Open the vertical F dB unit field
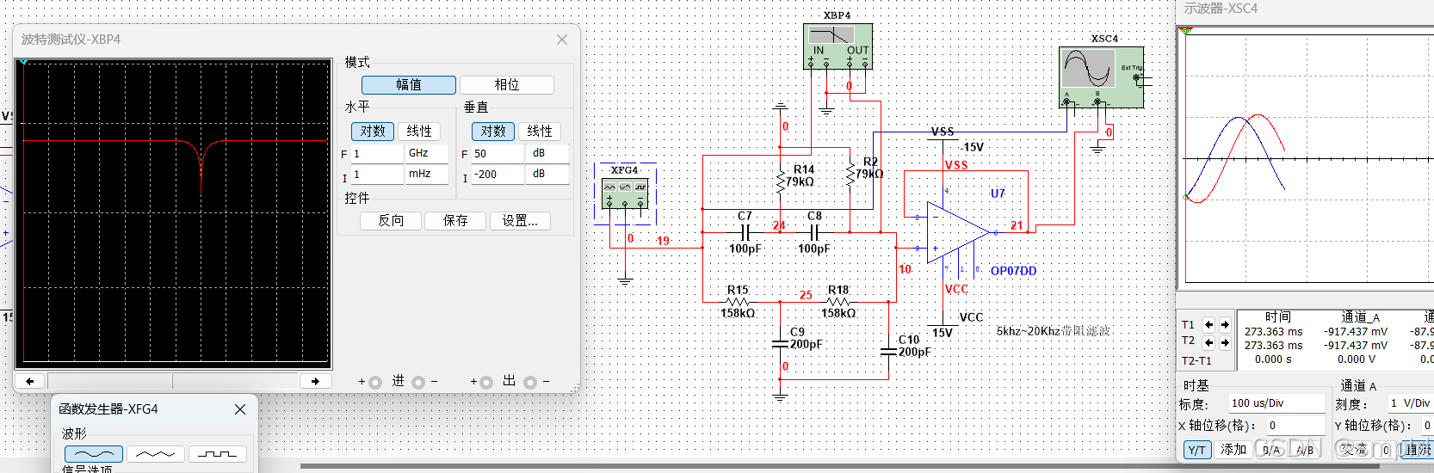Image resolution: width=1434 pixels, height=473 pixels. (x=547, y=153)
